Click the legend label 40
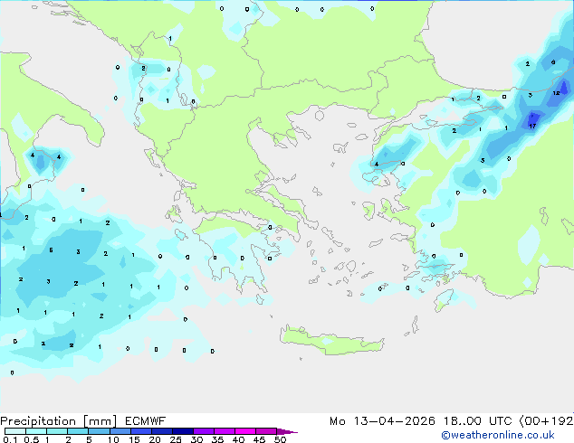The image size is (574, 443). click(x=239, y=439)
